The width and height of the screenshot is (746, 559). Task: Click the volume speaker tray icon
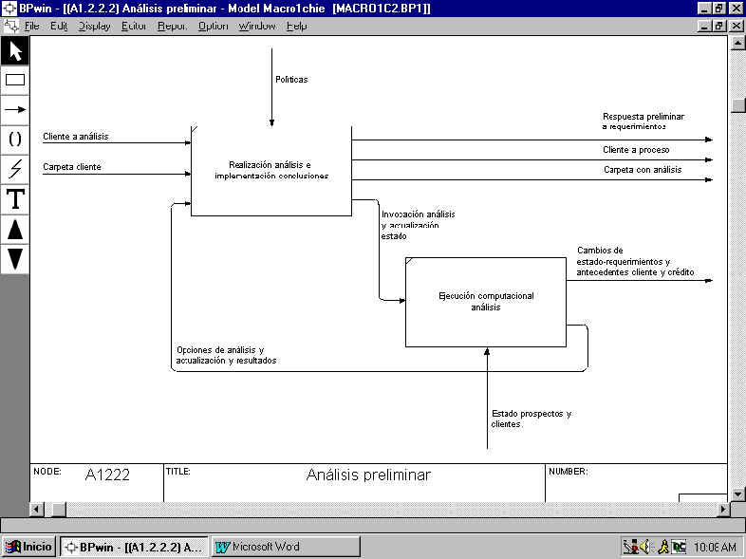click(x=645, y=547)
